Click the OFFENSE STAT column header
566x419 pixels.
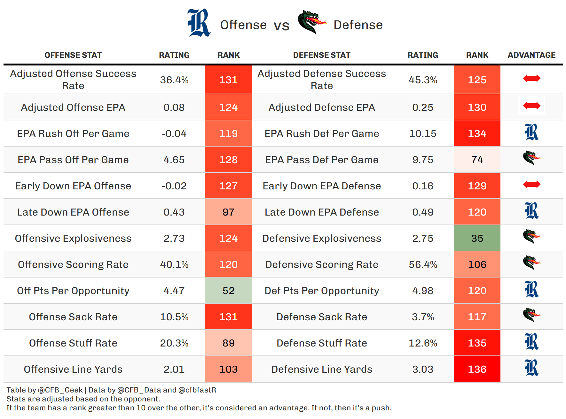point(73,55)
